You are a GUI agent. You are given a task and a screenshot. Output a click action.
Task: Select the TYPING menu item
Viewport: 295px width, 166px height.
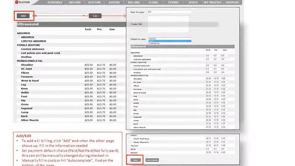pos(173,2)
